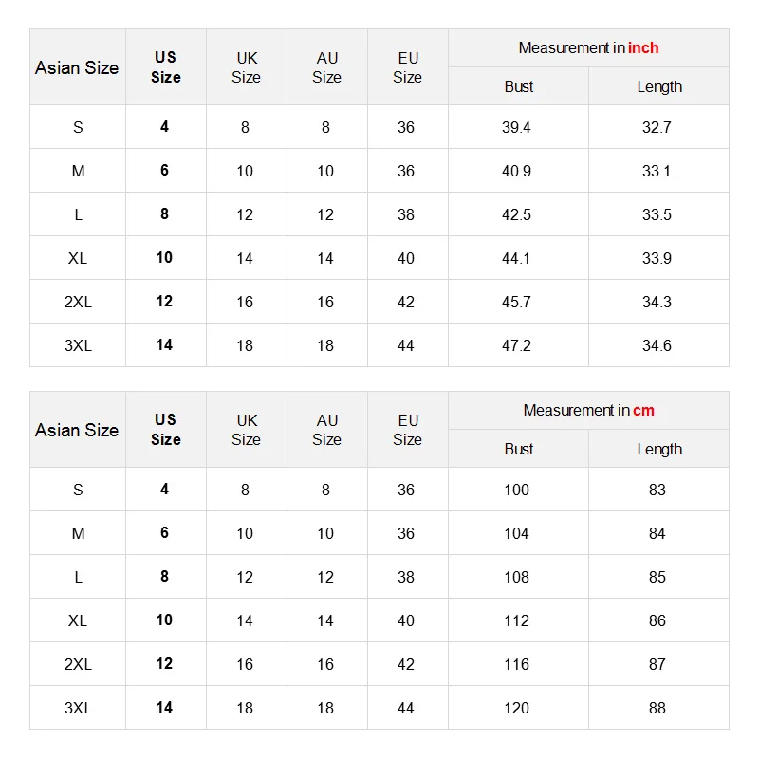The height and width of the screenshot is (759, 759).
Task: Click the bust value 47.2 cell
Action: [517, 345]
